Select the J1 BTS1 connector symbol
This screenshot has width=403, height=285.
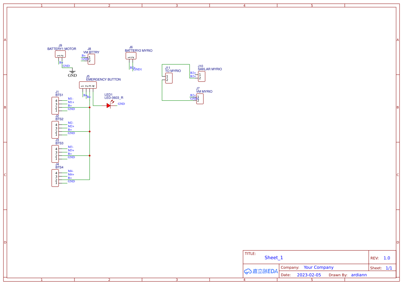tap(56, 105)
